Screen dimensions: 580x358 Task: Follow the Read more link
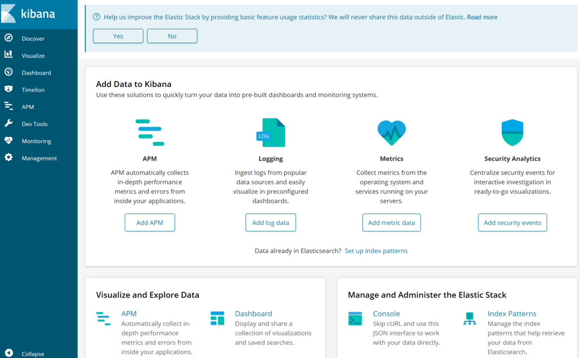coord(482,17)
